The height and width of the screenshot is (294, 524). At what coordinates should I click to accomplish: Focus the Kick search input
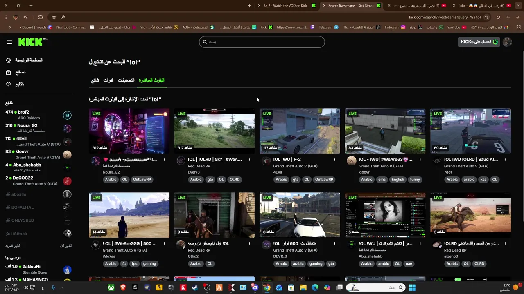tap(262, 42)
